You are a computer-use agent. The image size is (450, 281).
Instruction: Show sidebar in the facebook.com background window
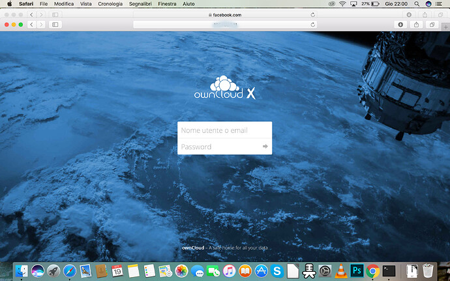55,14
